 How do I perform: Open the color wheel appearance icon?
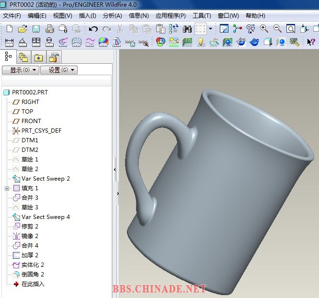[x=160, y=42]
